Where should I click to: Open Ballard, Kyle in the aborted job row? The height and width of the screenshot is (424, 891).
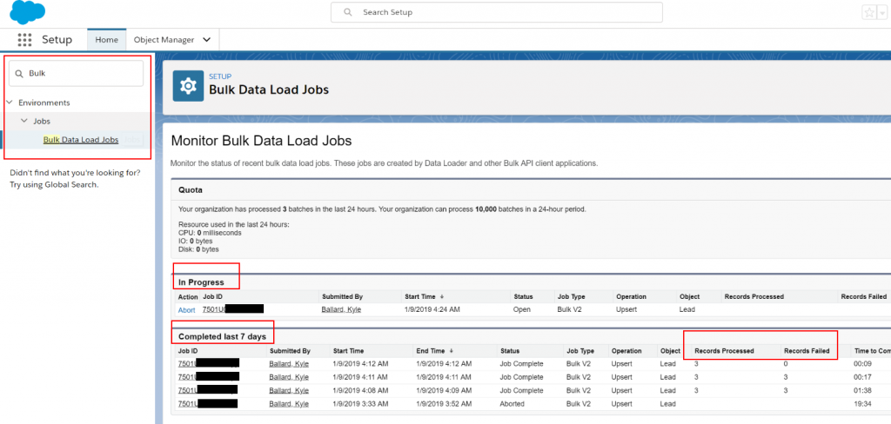pos(289,404)
